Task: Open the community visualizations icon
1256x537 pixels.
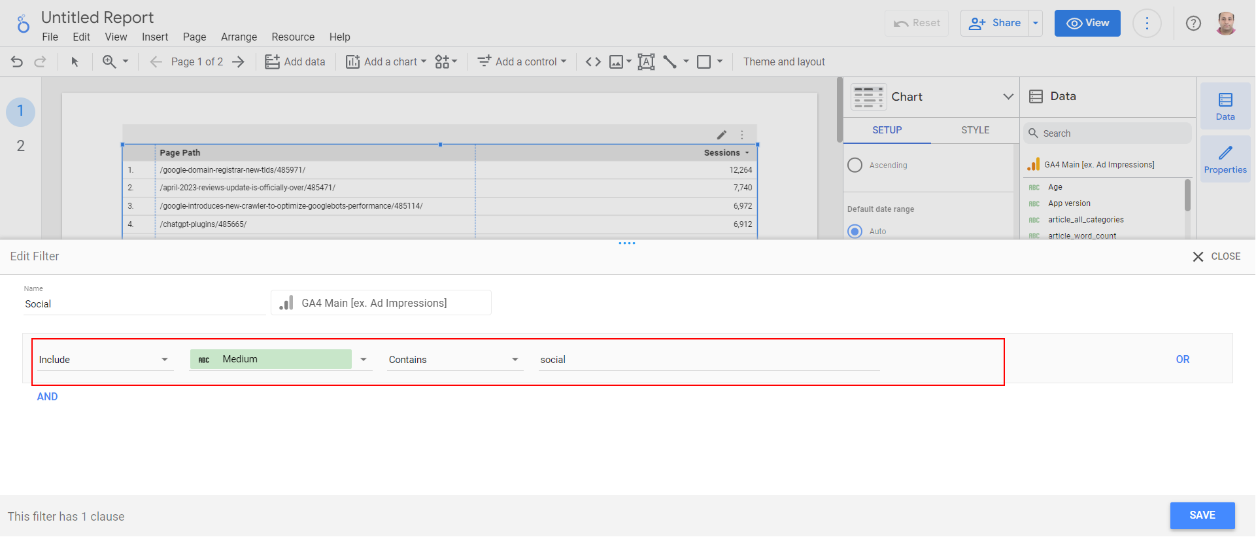Action: click(x=446, y=61)
